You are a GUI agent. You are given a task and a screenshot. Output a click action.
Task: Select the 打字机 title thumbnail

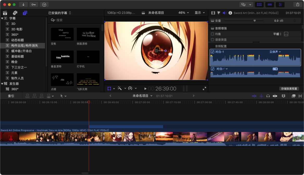coord(88,57)
